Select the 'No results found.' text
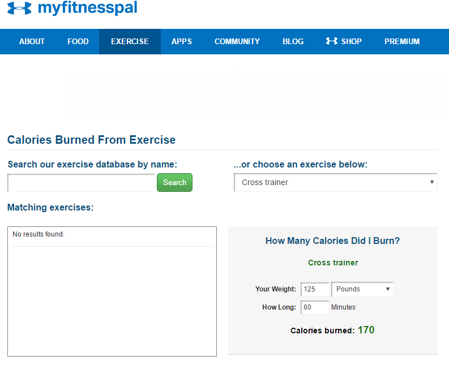 [39, 234]
